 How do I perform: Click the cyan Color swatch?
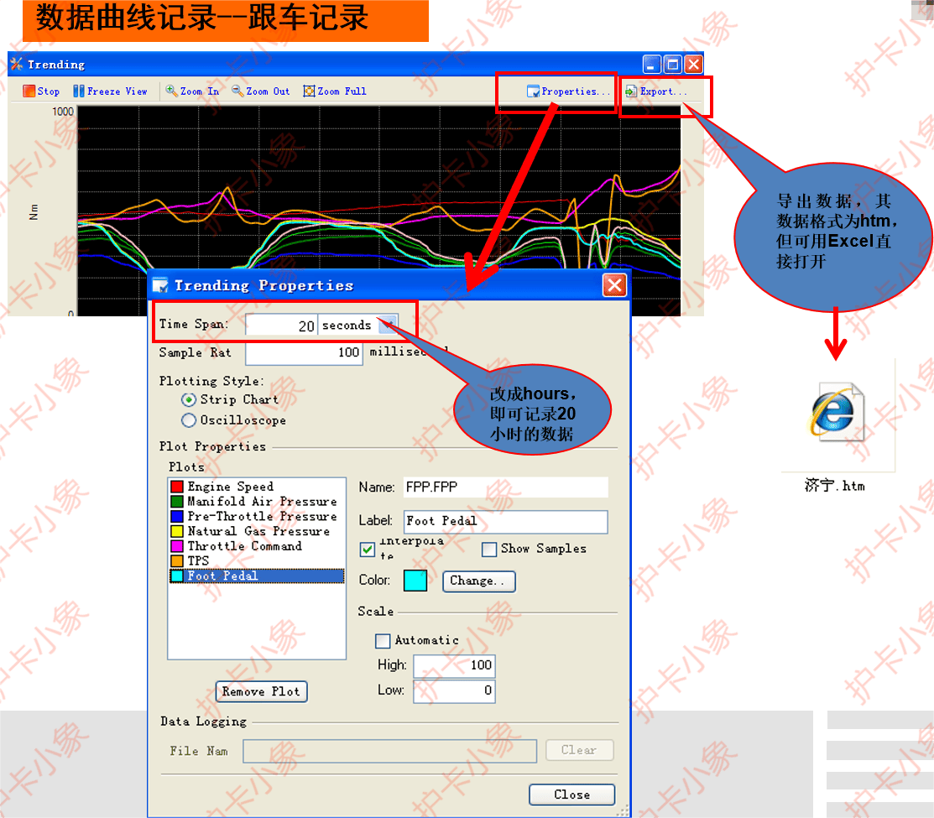coord(415,581)
